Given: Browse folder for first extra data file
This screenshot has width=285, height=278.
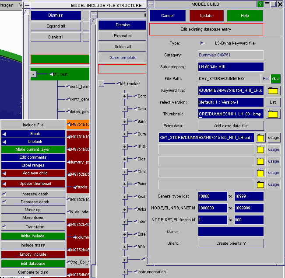Looking at the screenshot, I should [x=260, y=138].
